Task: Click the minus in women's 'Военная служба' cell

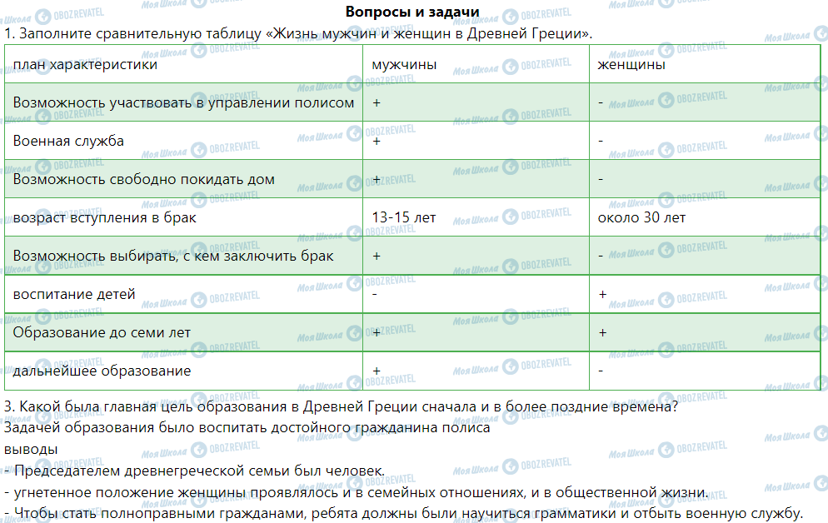Action: 601,141
